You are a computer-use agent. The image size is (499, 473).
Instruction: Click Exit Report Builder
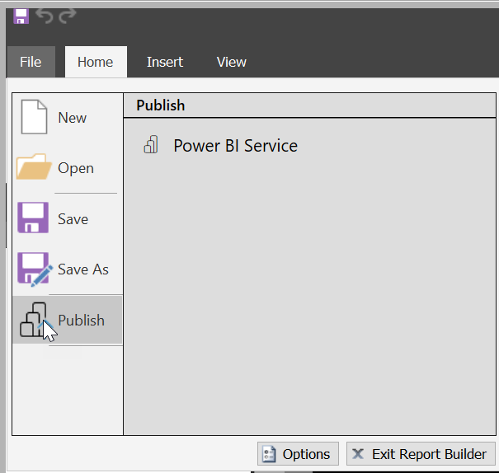click(421, 454)
